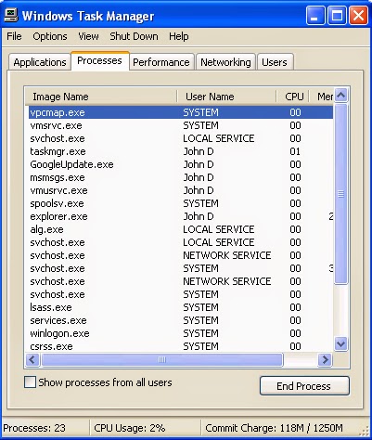Click the Task Manager title bar icon
Image resolution: width=372 pixels, height=440 pixels.
pos(12,16)
